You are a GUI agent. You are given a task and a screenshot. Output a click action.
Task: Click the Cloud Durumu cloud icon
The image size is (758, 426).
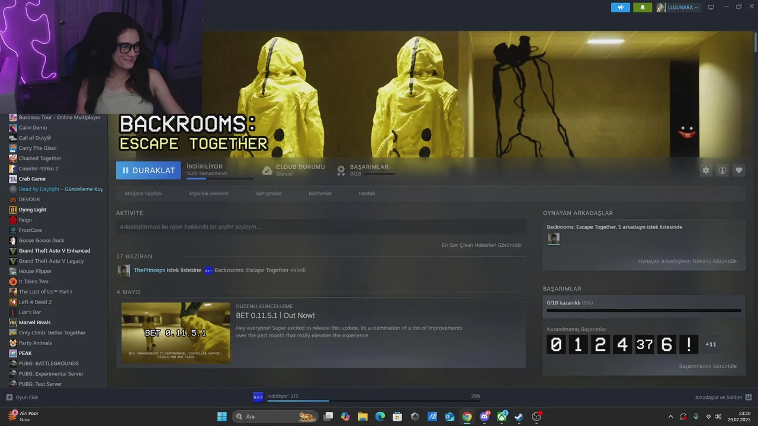click(267, 170)
